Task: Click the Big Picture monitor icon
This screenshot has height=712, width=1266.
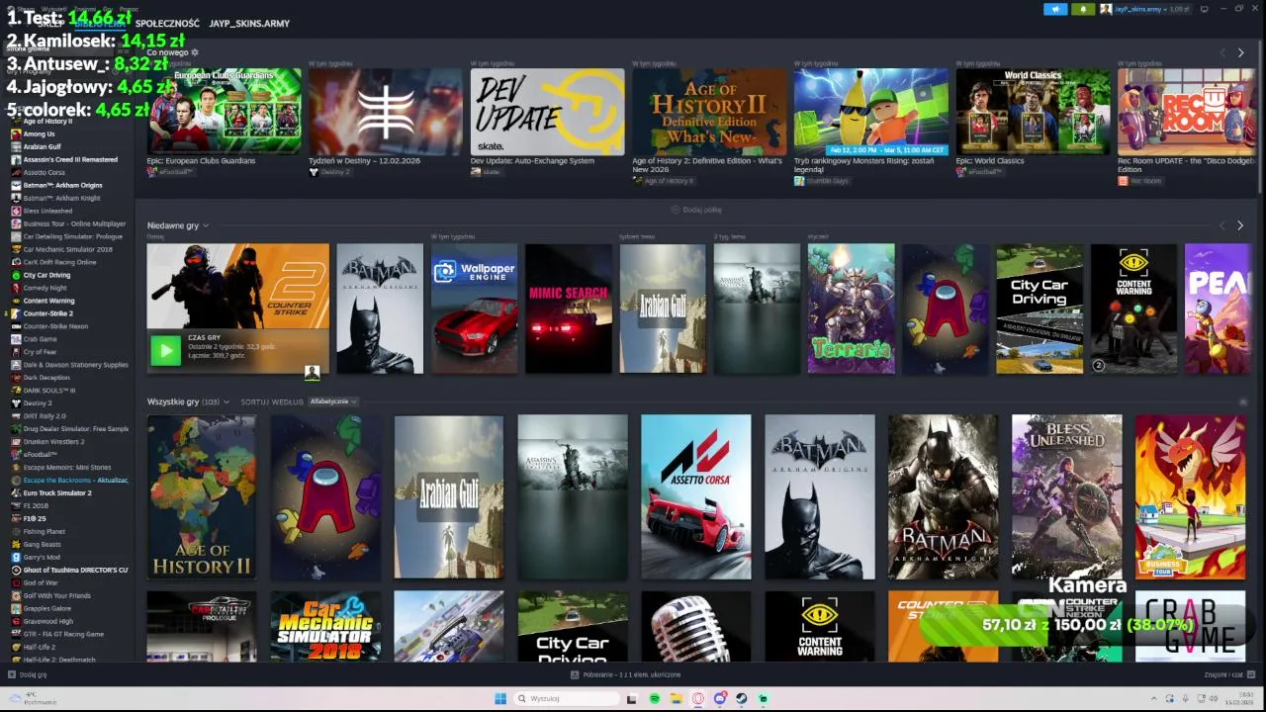Action: 1204,9
